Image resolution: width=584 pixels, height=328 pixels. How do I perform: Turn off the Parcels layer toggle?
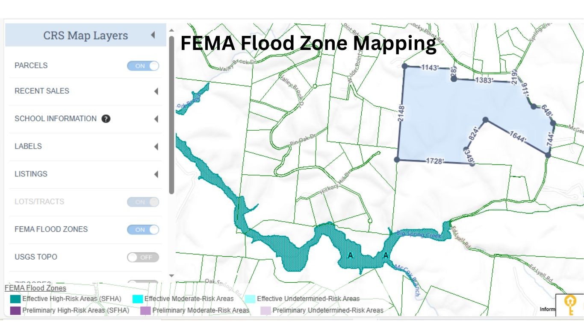pyautogui.click(x=143, y=66)
